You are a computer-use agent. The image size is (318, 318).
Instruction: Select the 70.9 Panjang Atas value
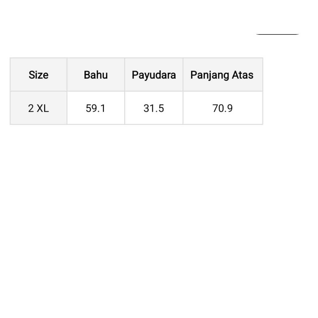tap(222, 108)
